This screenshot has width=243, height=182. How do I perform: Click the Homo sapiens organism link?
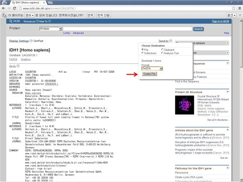33,93
